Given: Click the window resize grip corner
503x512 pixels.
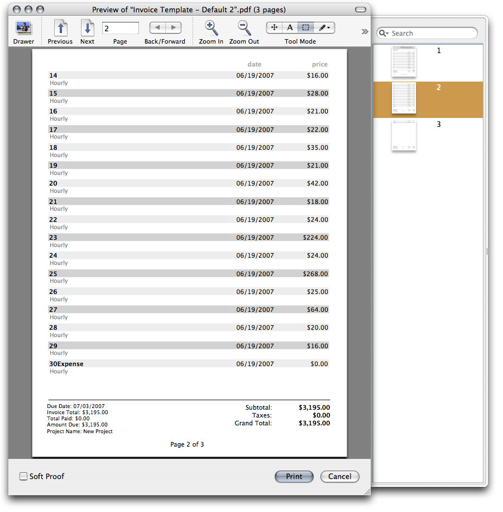Looking at the screenshot, I should pyautogui.click(x=367, y=492).
